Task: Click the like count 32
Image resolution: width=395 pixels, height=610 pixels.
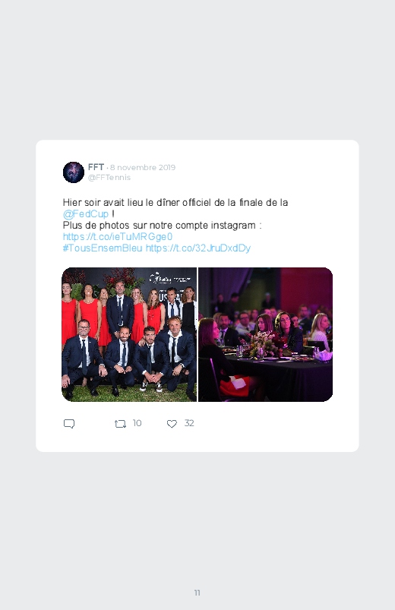Action: pyautogui.click(x=189, y=423)
